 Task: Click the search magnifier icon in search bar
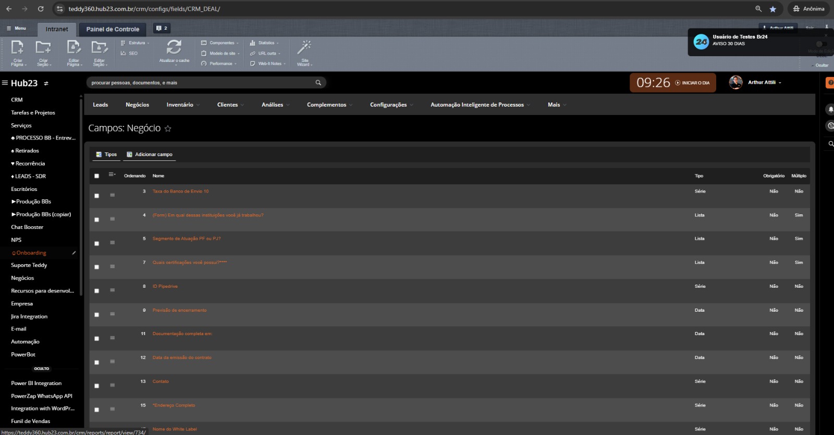(318, 83)
